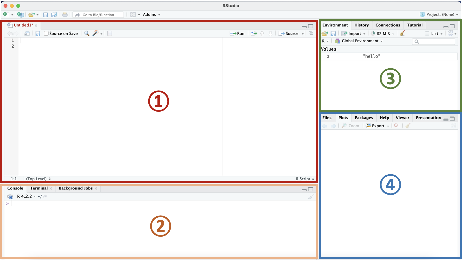Open the (Top Level) scope selector
The height and width of the screenshot is (260, 463).
click(38, 179)
